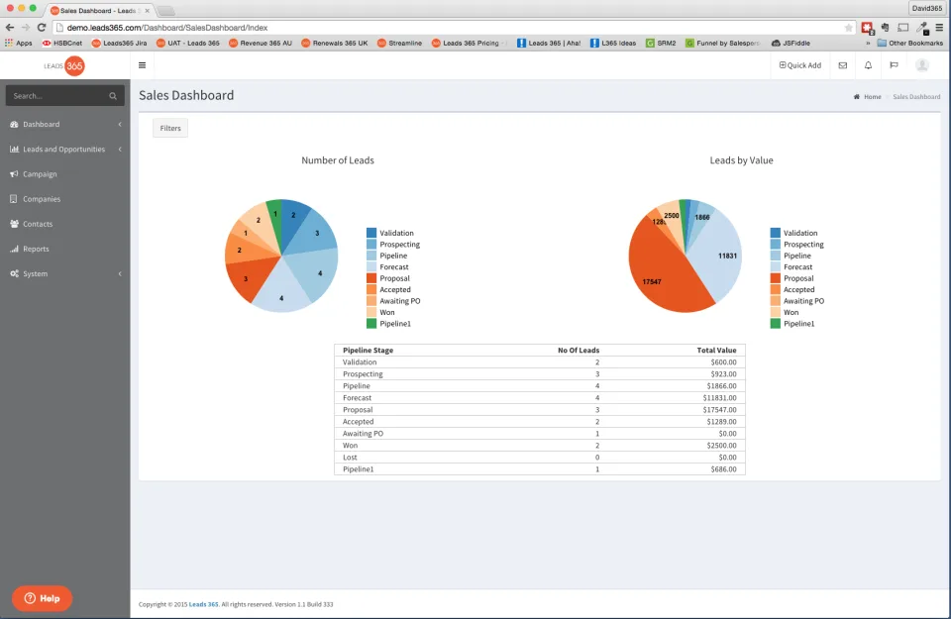Click the Quick Add button
Image resolution: width=951 pixels, height=619 pixels.
(x=800, y=65)
